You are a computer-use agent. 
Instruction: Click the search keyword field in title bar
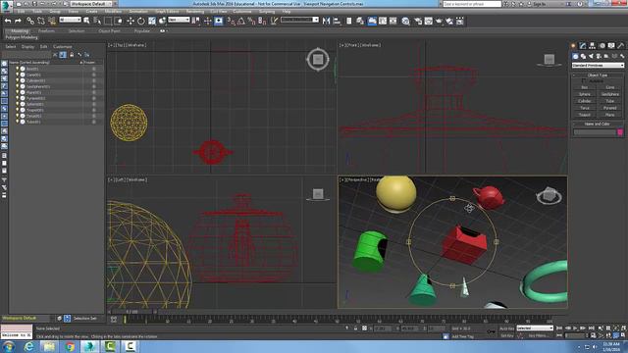[x=471, y=4]
